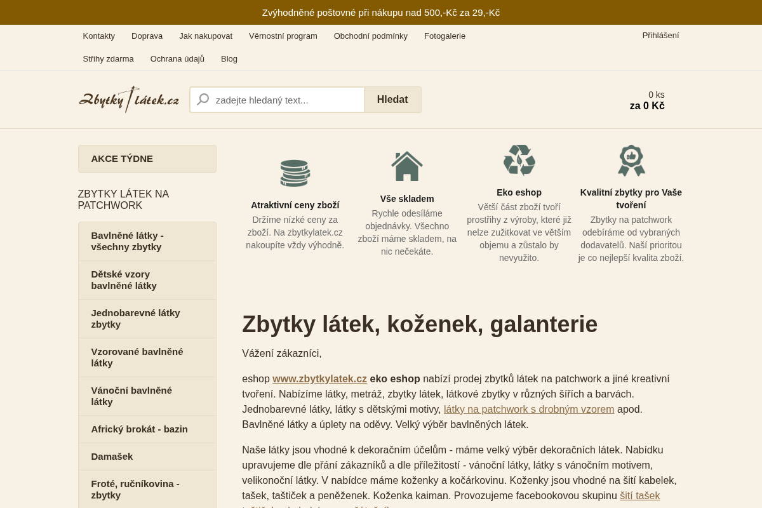Open the Kontakty page
Image resolution: width=762 pixels, height=508 pixels.
tap(99, 36)
